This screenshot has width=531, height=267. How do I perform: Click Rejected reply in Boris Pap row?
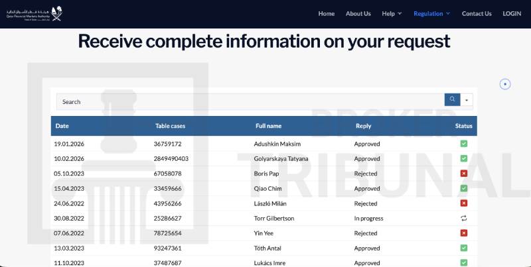coord(366,174)
